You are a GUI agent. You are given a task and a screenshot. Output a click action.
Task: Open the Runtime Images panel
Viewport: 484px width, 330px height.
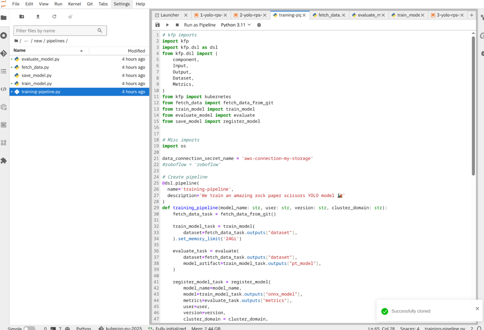tap(4, 125)
